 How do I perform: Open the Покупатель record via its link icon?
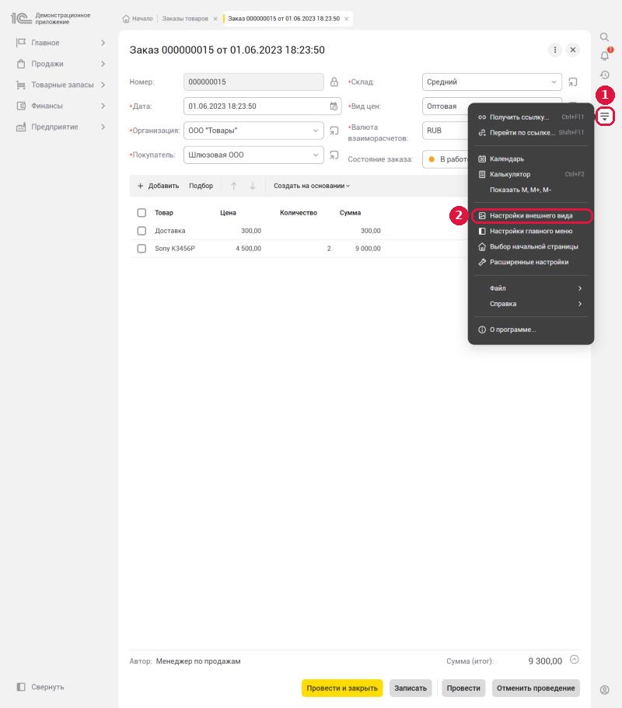pos(334,155)
